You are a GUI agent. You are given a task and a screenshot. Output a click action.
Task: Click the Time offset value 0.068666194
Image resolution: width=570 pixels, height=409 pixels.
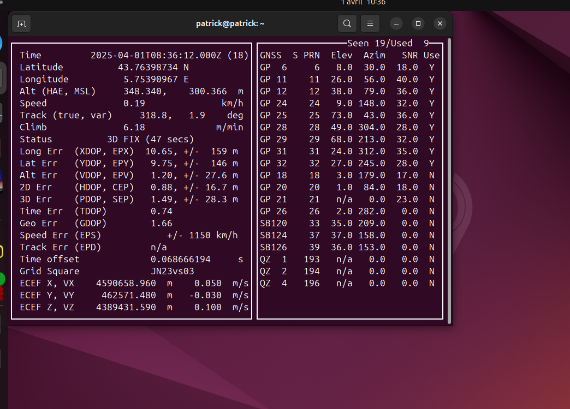tap(181, 259)
